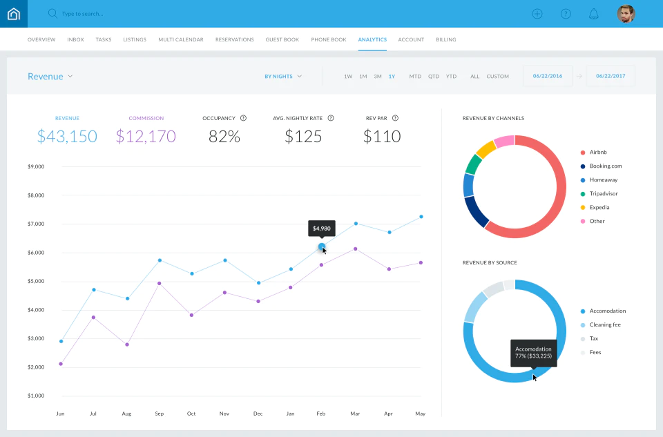Switch to the Tasks tab
Screen dimensions: 663x437
coord(104,39)
